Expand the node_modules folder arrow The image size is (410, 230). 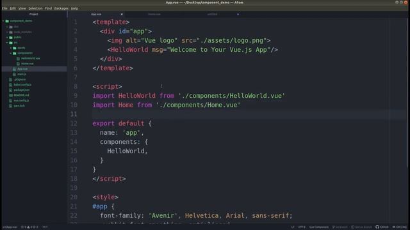7,32
